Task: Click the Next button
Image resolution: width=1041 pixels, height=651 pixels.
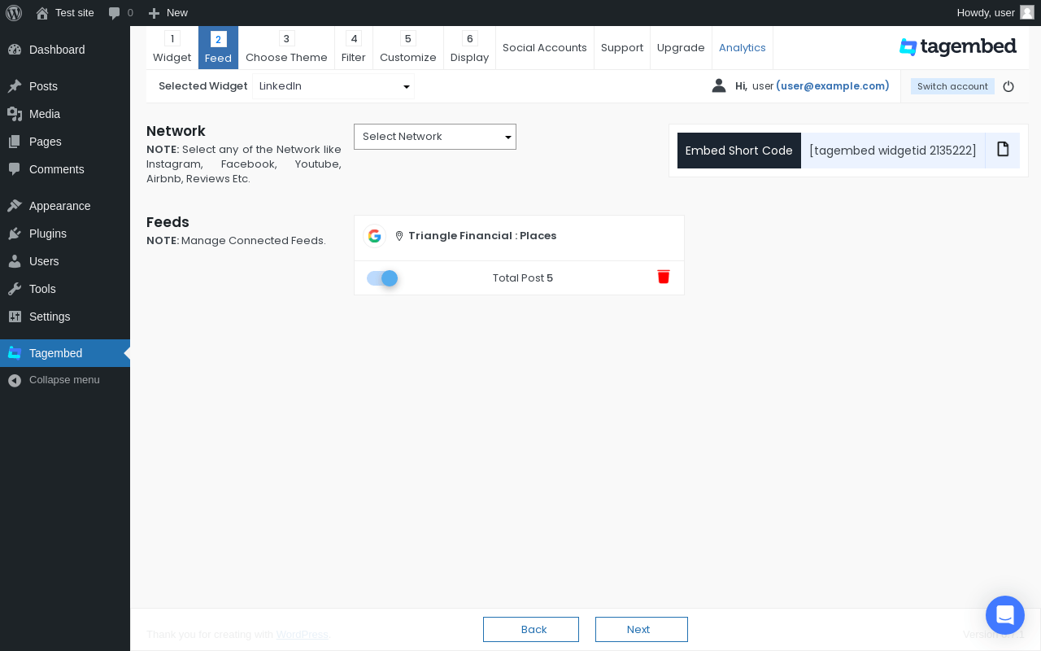Action: [x=642, y=629]
